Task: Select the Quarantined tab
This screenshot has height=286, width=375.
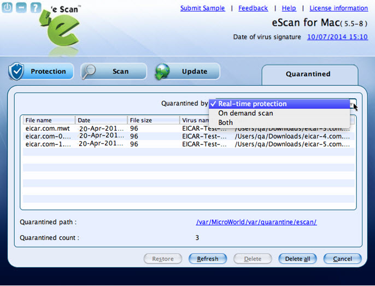Action: click(310, 74)
